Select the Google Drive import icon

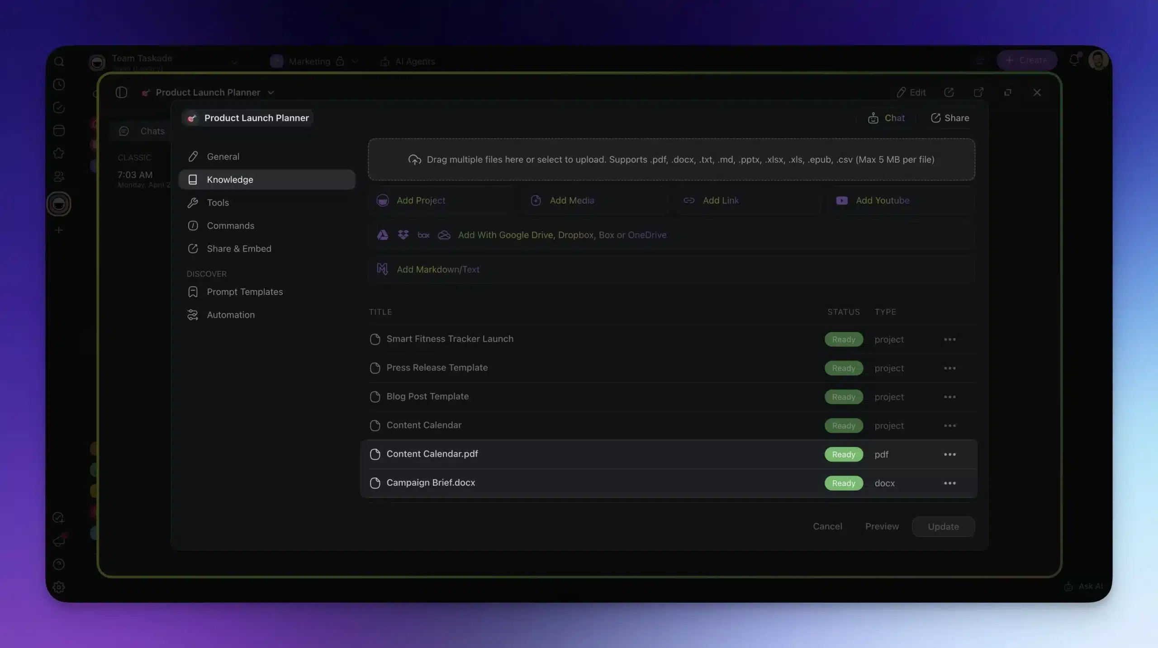[x=382, y=235]
